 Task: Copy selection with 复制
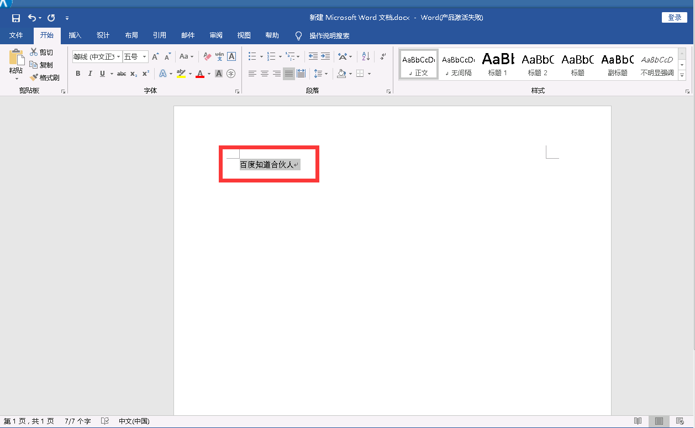[42, 65]
